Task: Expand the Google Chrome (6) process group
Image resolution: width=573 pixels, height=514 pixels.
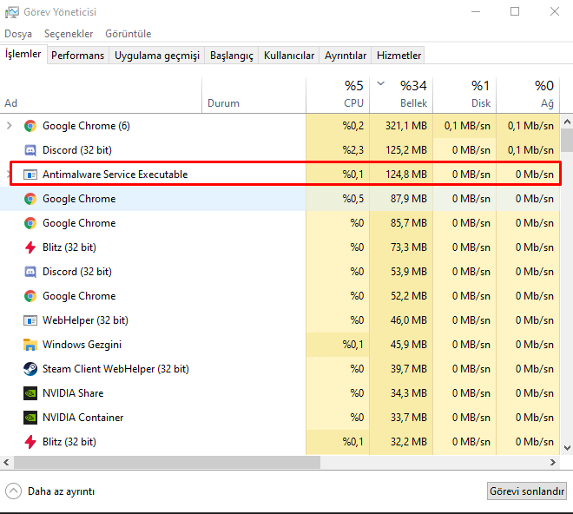Action: [x=10, y=126]
